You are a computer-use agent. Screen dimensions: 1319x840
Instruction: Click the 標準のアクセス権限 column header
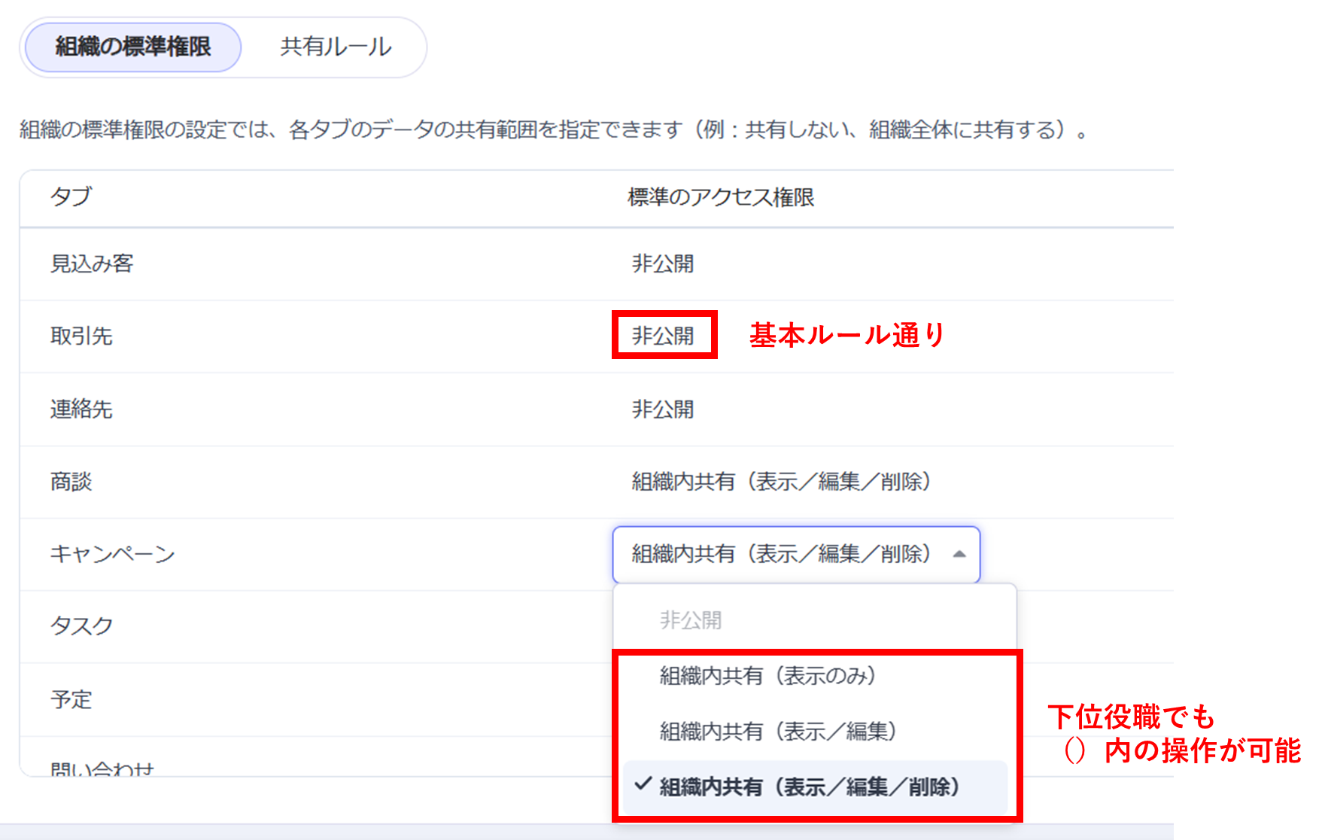click(x=721, y=197)
